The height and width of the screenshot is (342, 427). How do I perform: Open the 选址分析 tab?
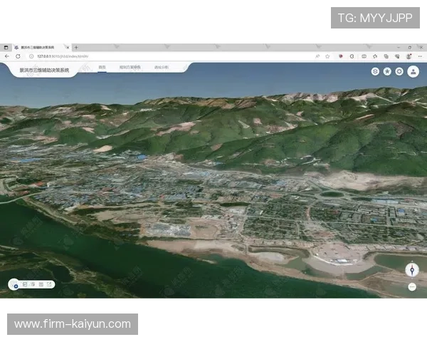pyautogui.click(x=162, y=68)
